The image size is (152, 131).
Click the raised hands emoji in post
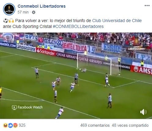tap(11, 21)
